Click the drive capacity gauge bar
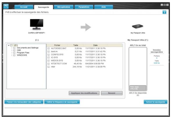 point(138,69)
